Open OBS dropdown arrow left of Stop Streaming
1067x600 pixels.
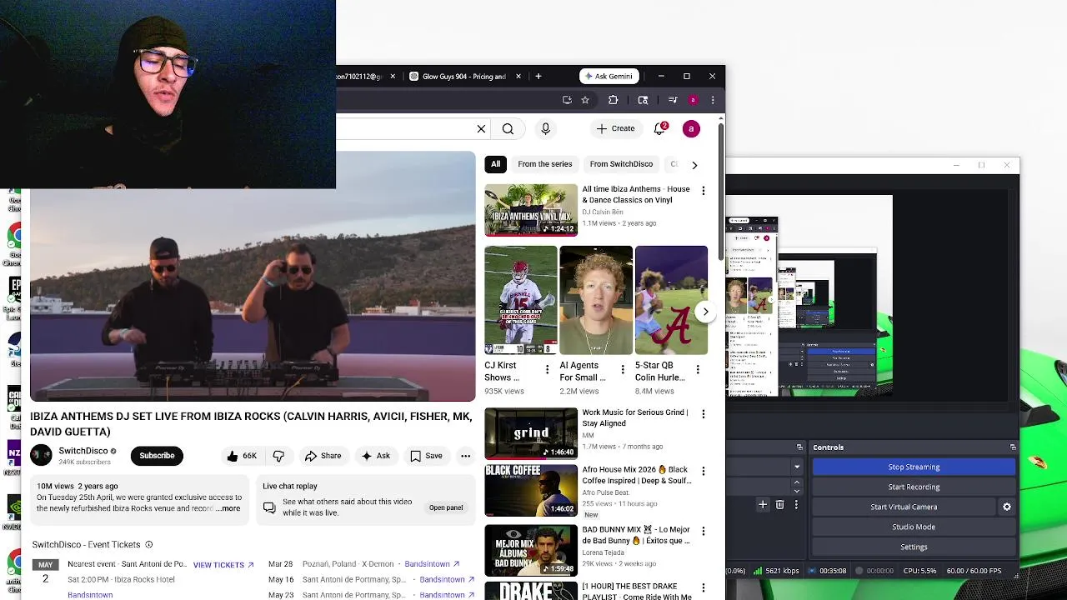[x=797, y=467]
